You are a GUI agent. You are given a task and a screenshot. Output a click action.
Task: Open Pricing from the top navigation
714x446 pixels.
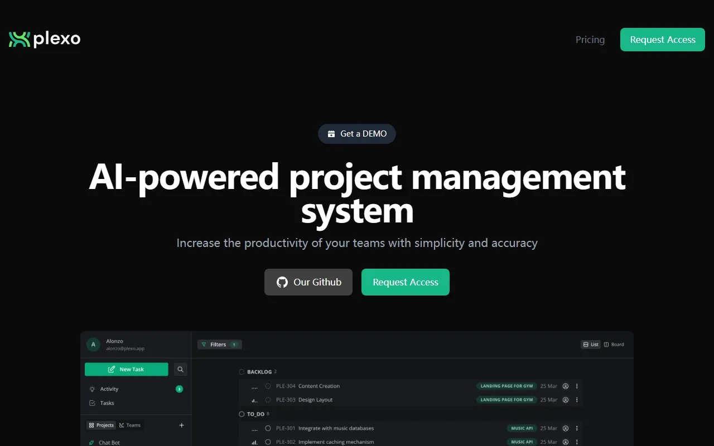[590, 40]
